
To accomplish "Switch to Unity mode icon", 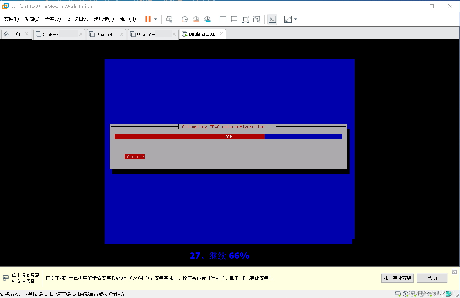I will (x=257, y=19).
